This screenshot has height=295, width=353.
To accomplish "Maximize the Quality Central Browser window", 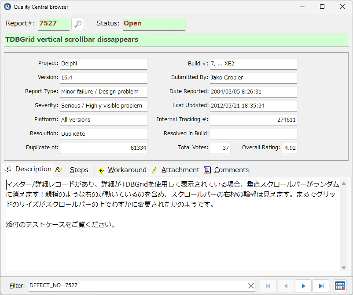I will 322,7.
